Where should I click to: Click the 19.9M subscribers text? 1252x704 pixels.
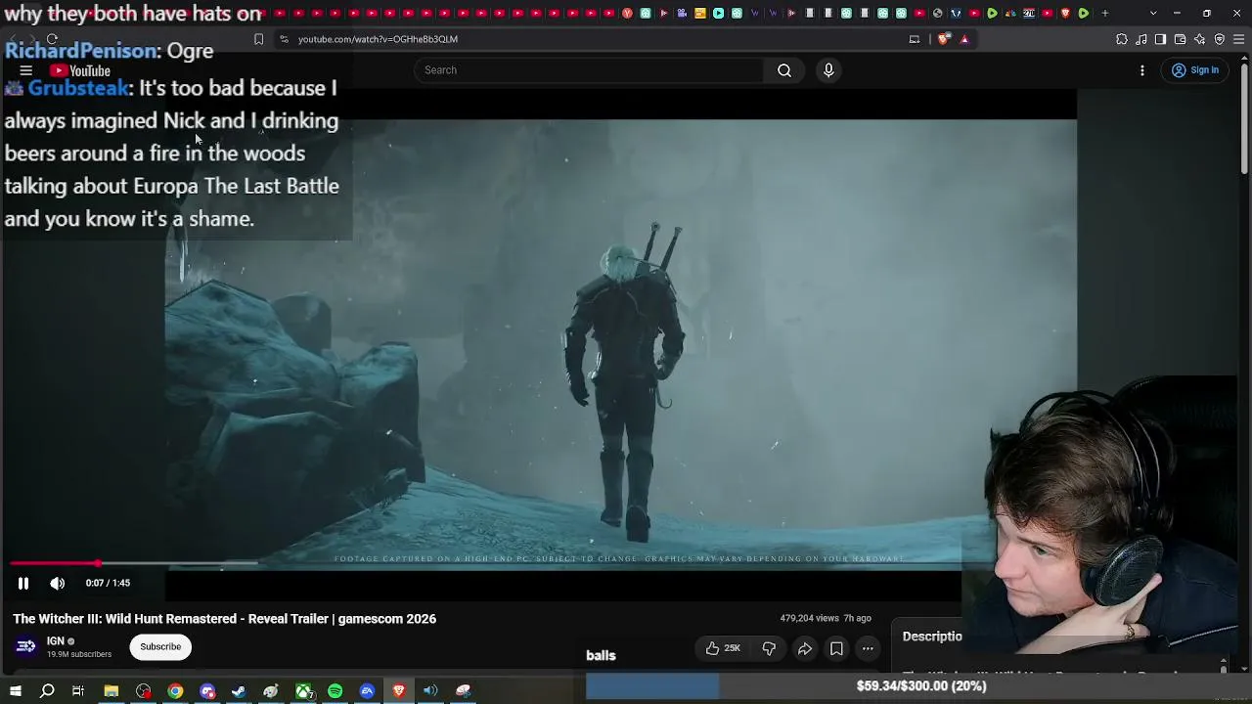pyautogui.click(x=79, y=654)
